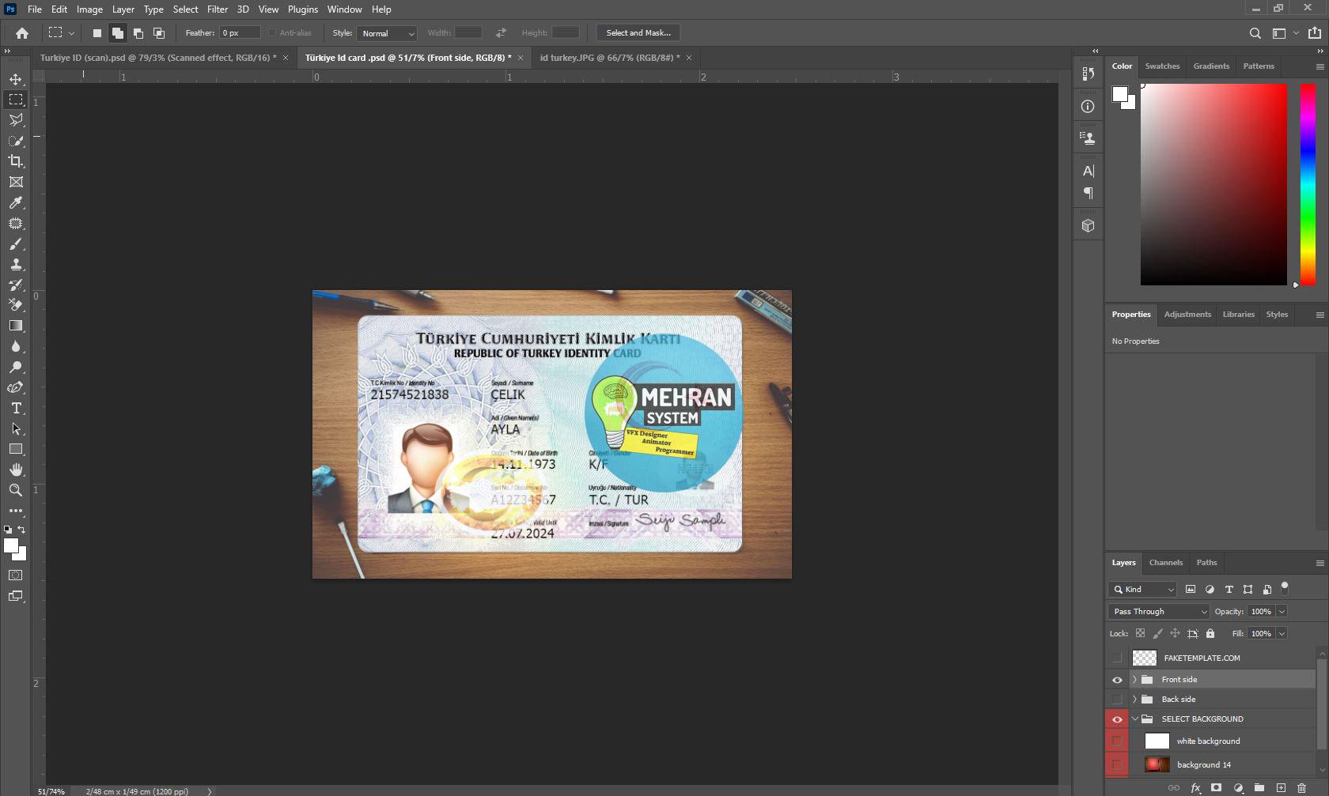Click the Home icon in options bar
Image resolution: width=1329 pixels, height=796 pixels.
[x=22, y=33]
